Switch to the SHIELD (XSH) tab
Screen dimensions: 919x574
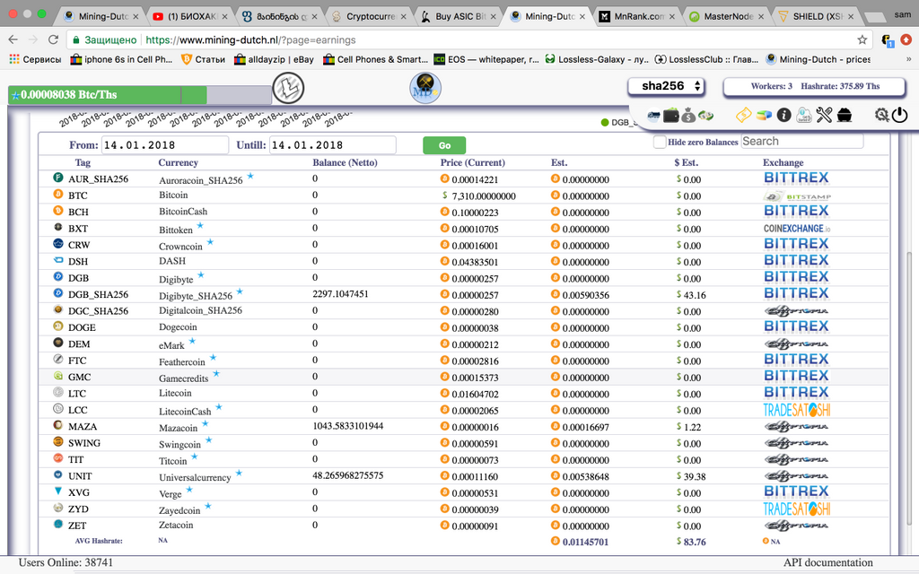(817, 16)
